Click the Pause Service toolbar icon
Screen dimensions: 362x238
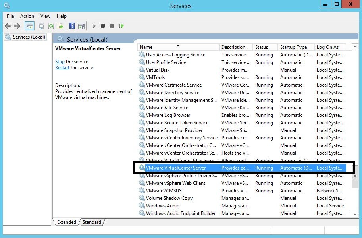click(112, 26)
